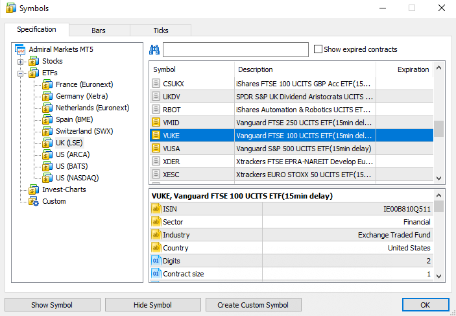Viewport: 456px width, 316px height.
Task: Click the Spain (BME) folder icon
Action: pos(47,119)
